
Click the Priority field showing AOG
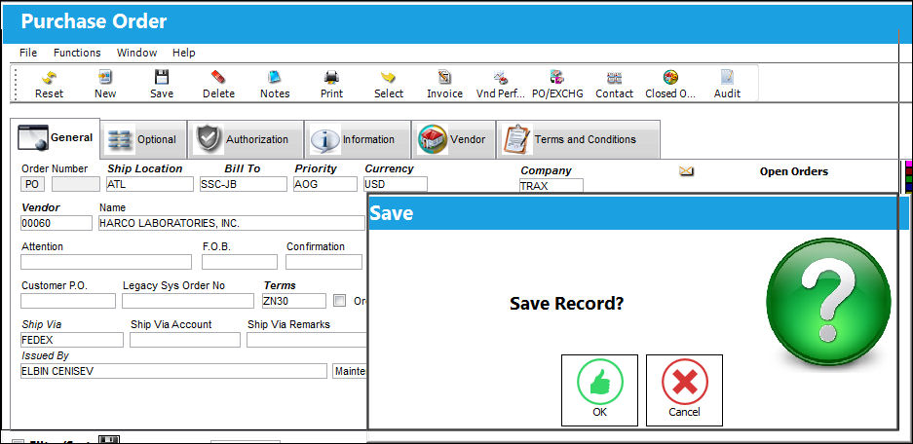pos(324,184)
